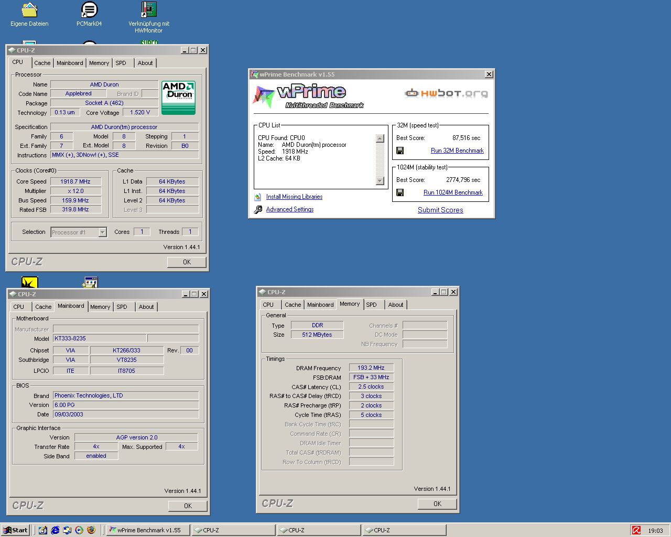Click the floppy save icon for 1024M score
Image resolution: width=671 pixels, height=537 pixels.
coord(400,192)
